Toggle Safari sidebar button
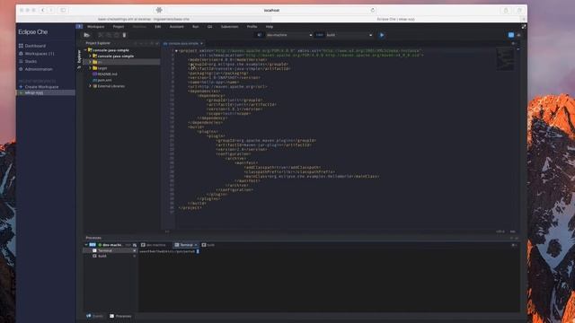575x323 pixels. 63,10
